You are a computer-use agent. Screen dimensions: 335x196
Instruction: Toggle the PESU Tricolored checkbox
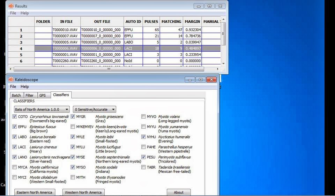[x=143, y=157]
